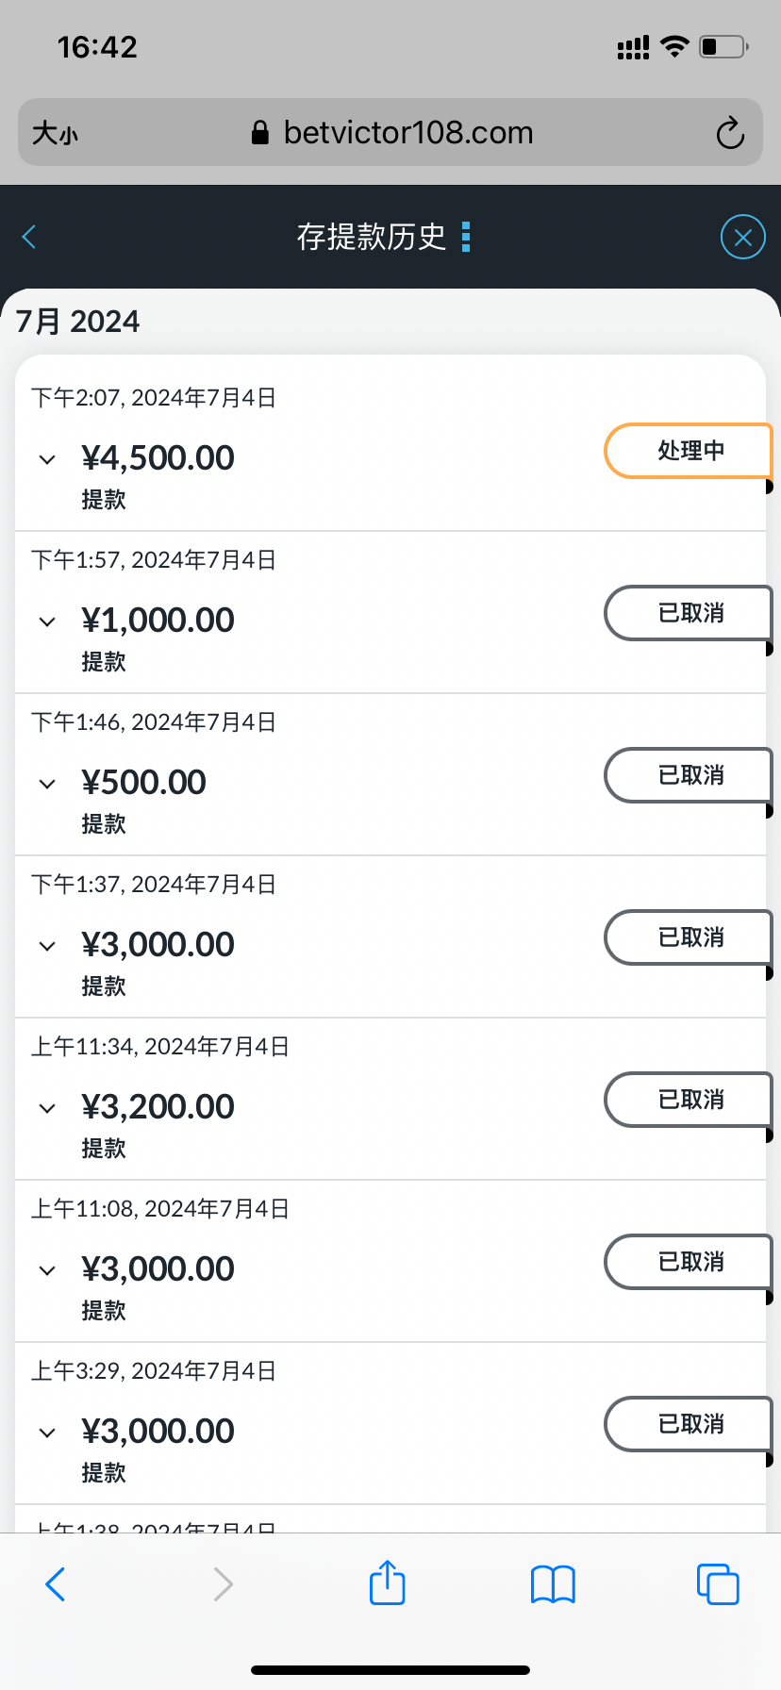Open the three-dot menu beside 存提款历史
The height and width of the screenshot is (1690, 781).
465,237
